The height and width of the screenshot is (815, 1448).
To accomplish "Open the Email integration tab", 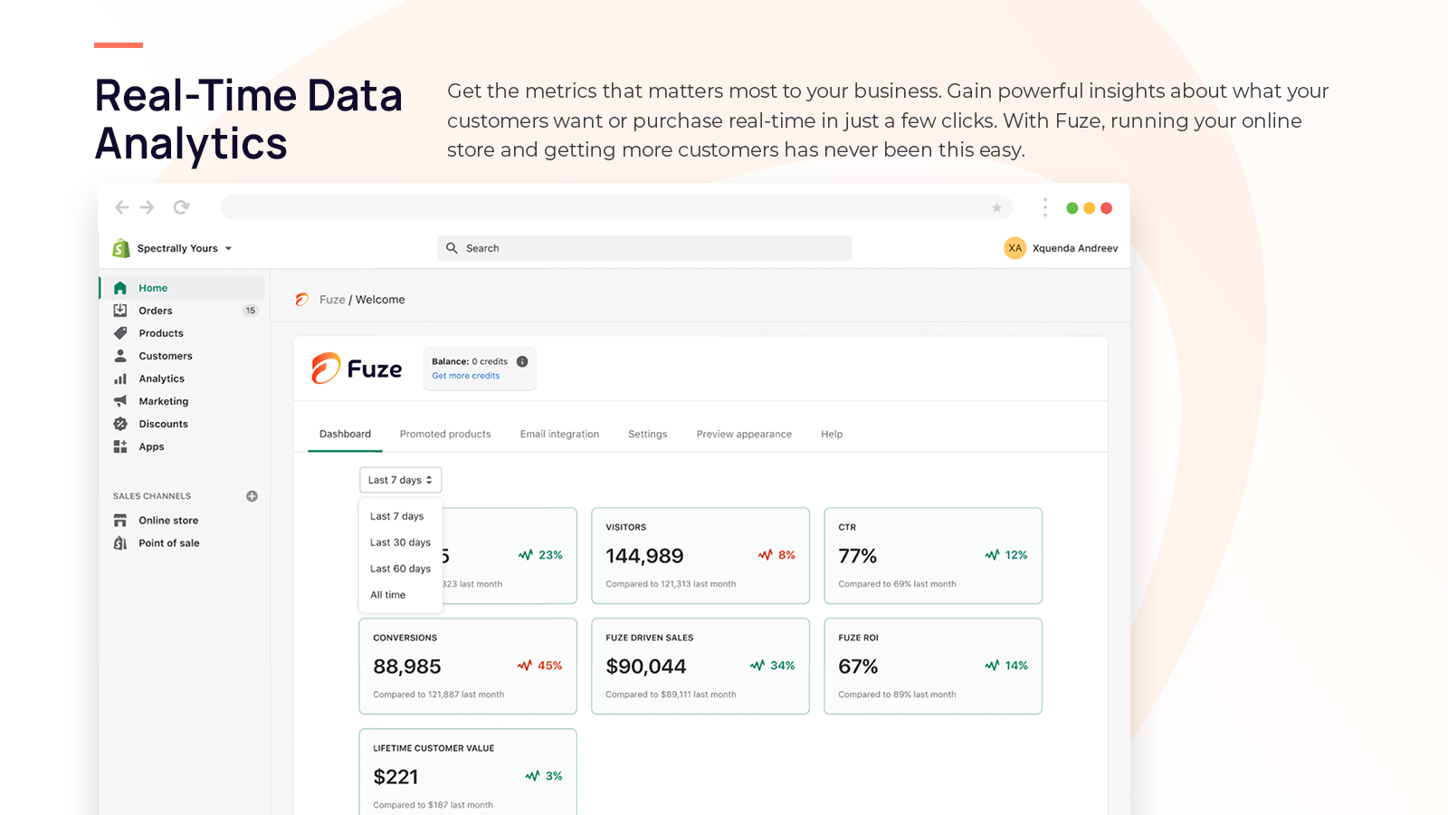I will 559,434.
